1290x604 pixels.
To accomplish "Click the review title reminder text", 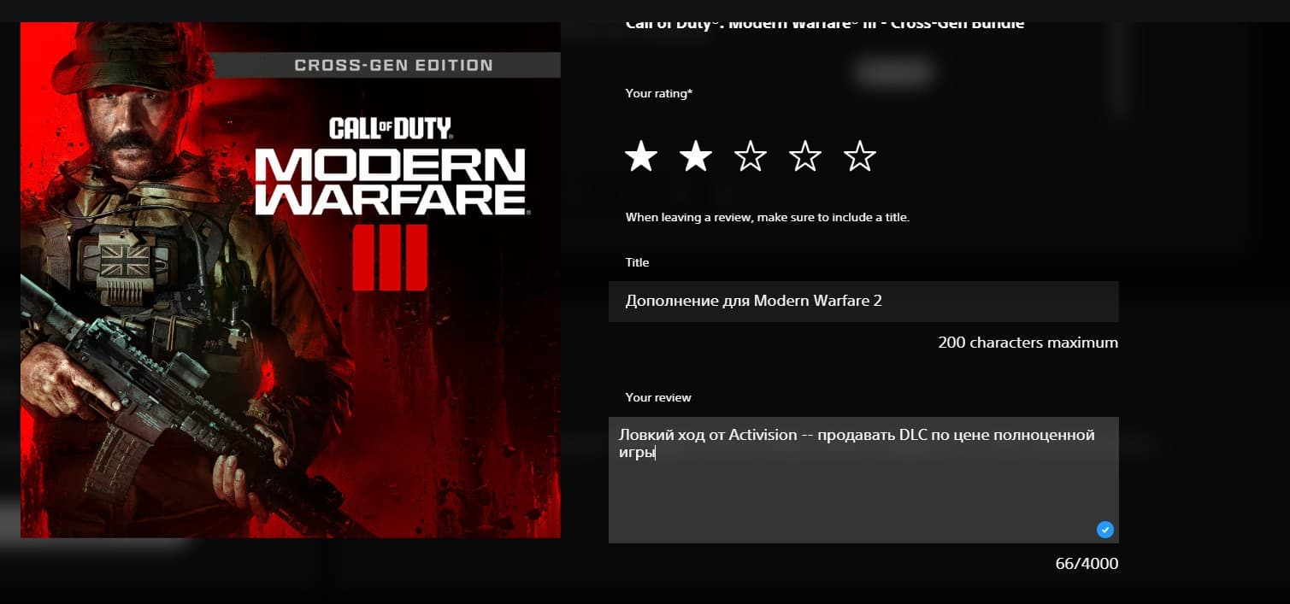I will pyautogui.click(x=768, y=217).
